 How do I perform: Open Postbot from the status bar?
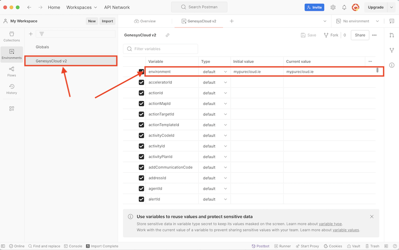point(261,246)
